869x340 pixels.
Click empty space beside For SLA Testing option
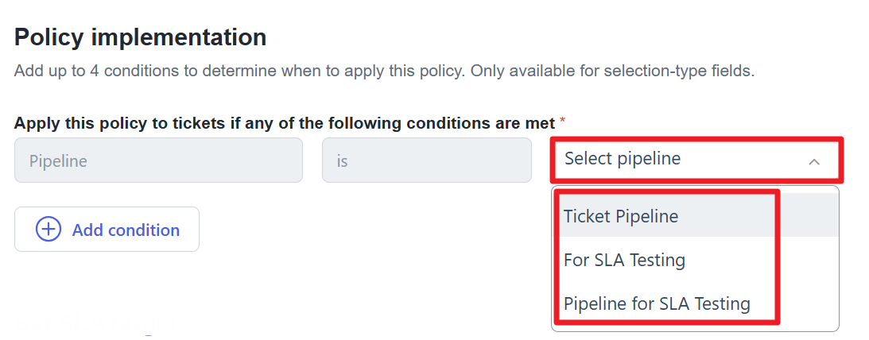(809, 259)
